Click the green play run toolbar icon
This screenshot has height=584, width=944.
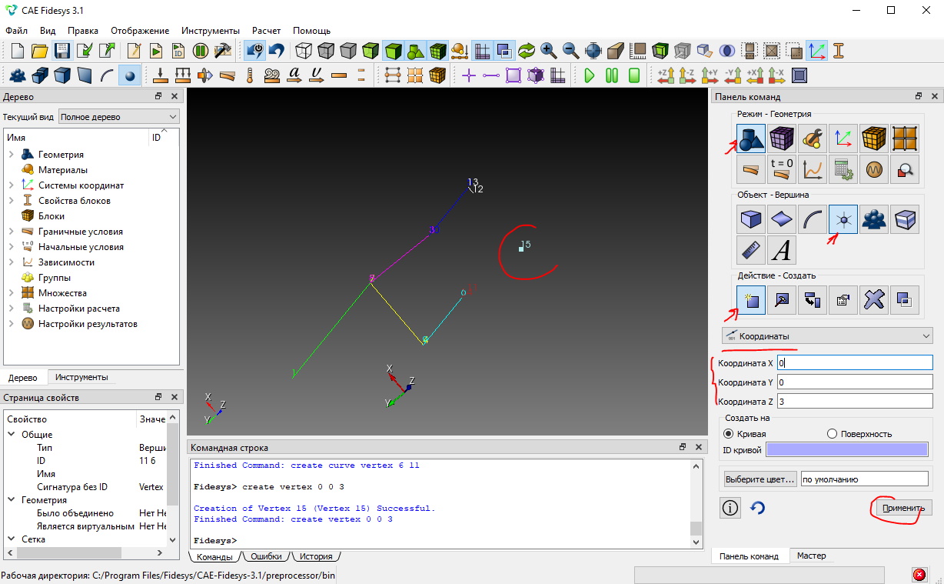pyautogui.click(x=590, y=75)
